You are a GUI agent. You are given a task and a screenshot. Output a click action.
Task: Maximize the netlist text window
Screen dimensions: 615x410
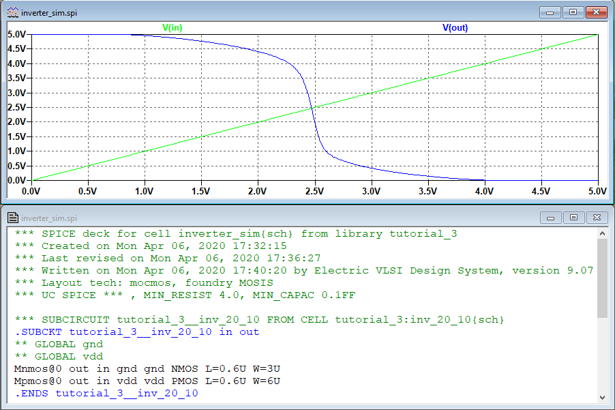572,218
